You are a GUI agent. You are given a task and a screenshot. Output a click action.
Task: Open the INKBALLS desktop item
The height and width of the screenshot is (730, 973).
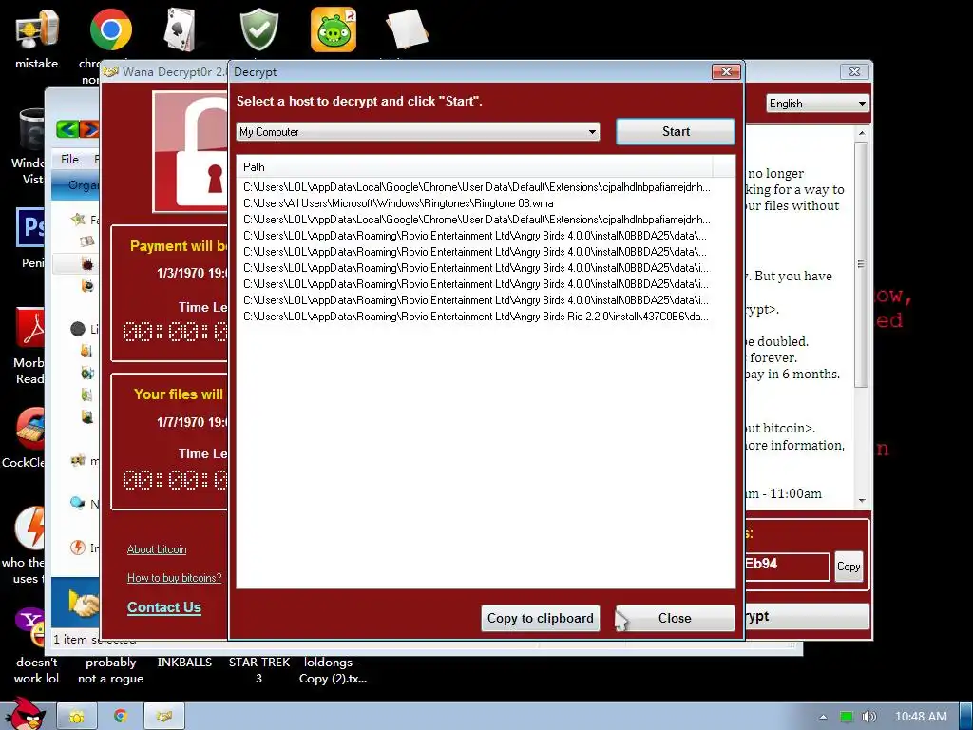pyautogui.click(x=184, y=663)
